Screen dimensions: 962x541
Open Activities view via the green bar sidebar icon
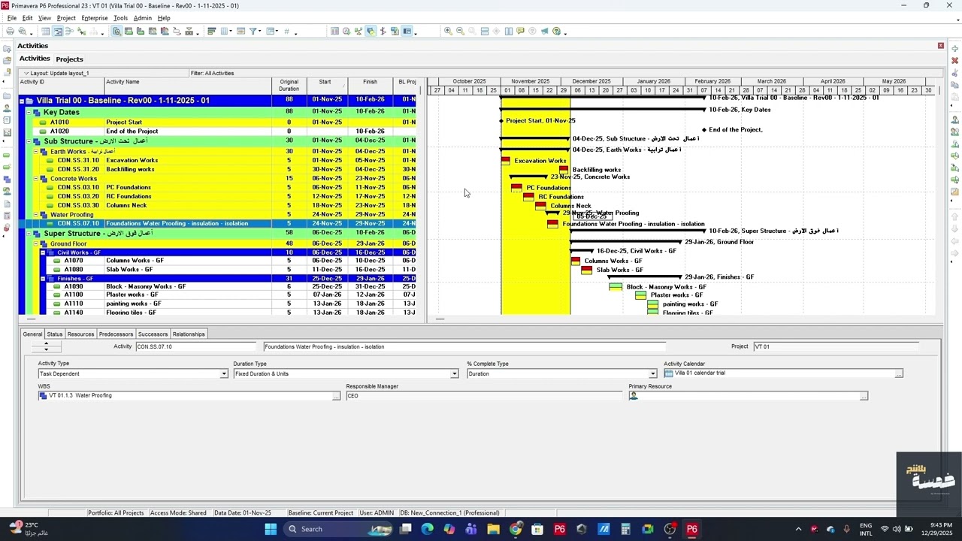click(7, 156)
